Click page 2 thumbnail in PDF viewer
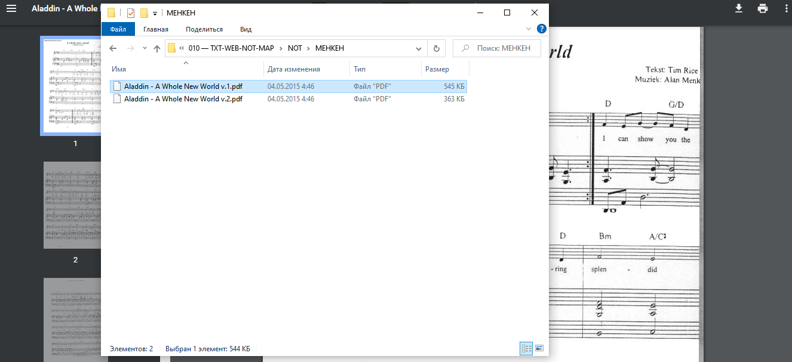 point(72,205)
